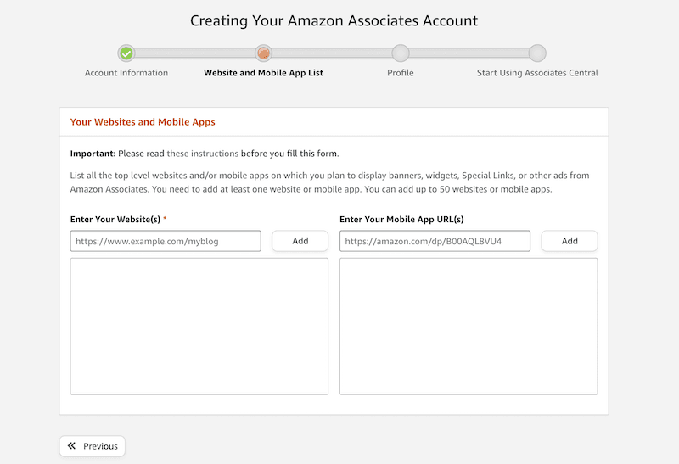Image resolution: width=679 pixels, height=464 pixels.
Task: Click the 'Important:' bold text
Action: click(93, 154)
